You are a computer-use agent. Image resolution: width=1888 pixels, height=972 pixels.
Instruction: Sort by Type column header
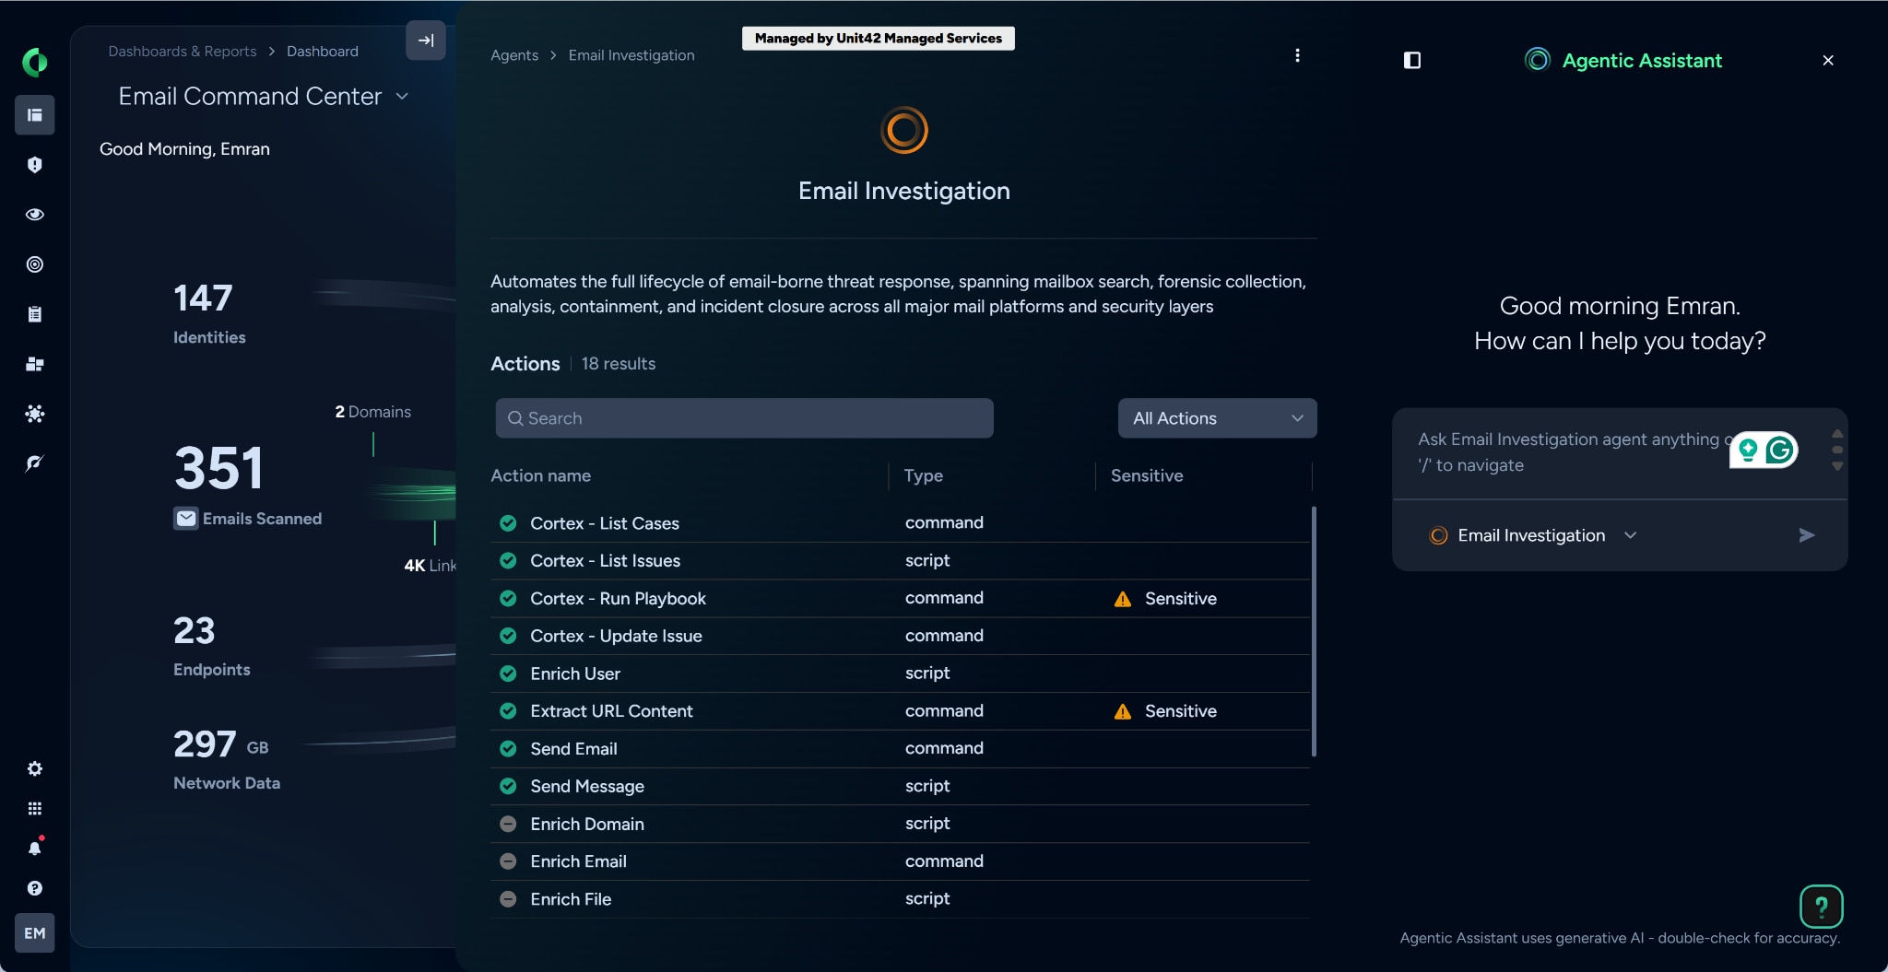click(924, 475)
